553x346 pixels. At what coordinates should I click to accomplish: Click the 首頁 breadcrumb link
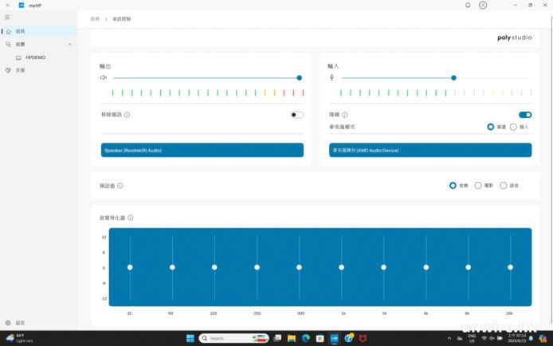[96, 18]
